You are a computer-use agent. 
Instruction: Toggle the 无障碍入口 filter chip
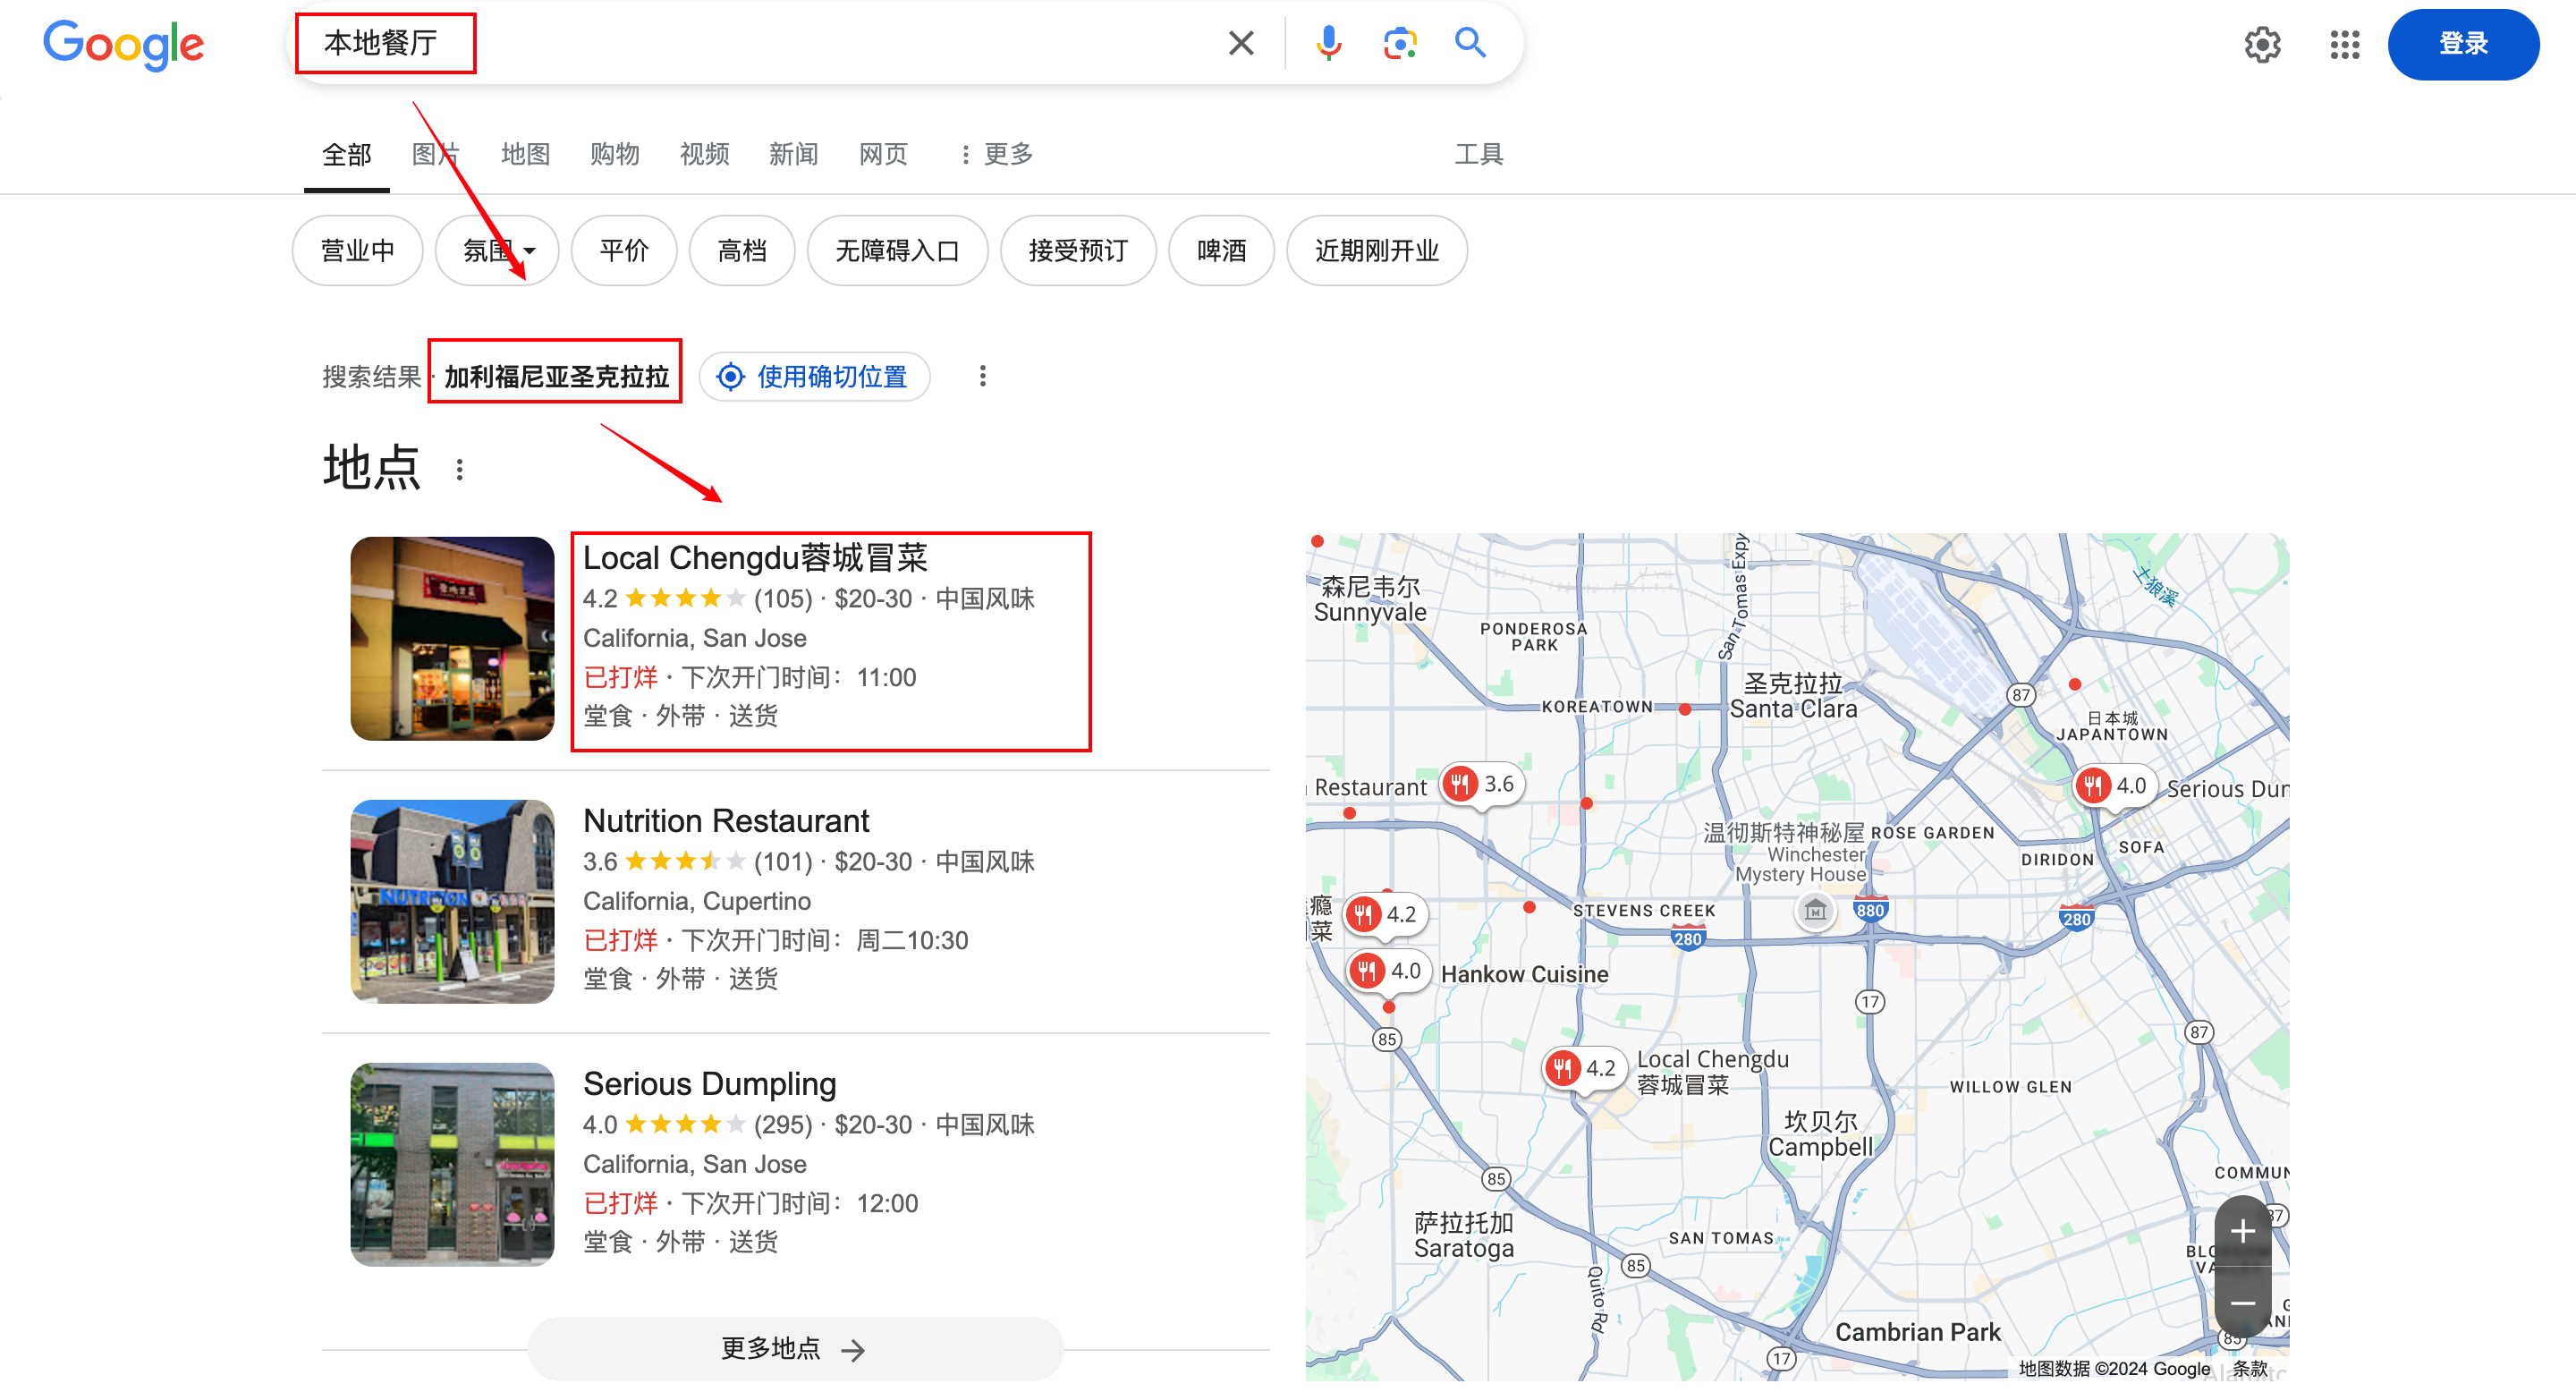click(897, 250)
